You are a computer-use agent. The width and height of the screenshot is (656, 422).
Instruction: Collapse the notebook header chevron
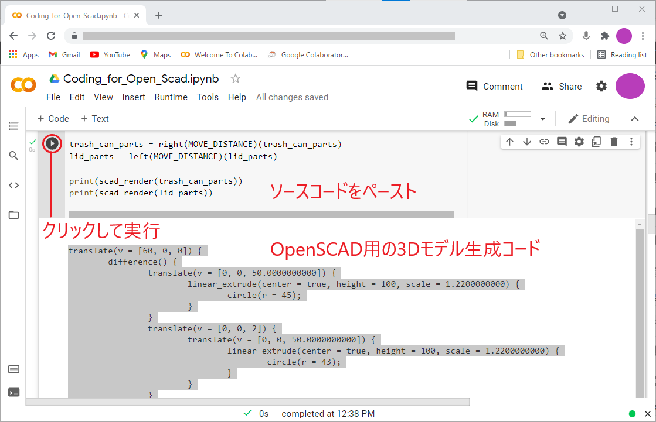[x=635, y=118]
